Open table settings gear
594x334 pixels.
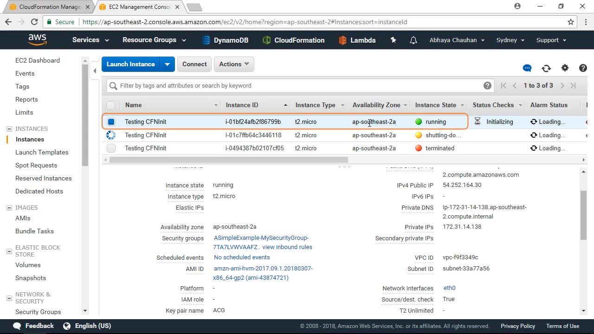click(x=565, y=68)
